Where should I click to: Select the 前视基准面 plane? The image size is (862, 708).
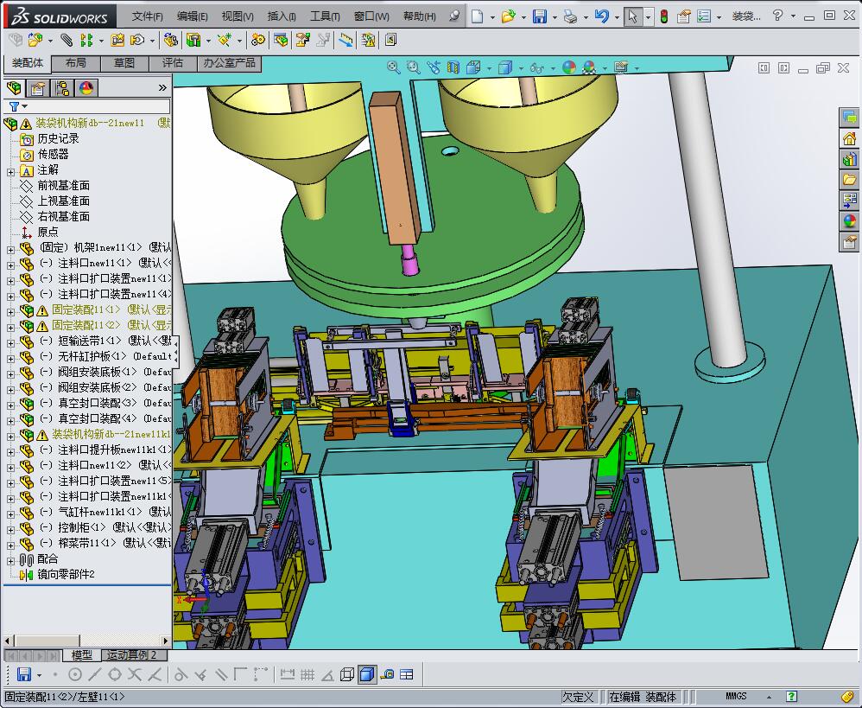(x=63, y=186)
